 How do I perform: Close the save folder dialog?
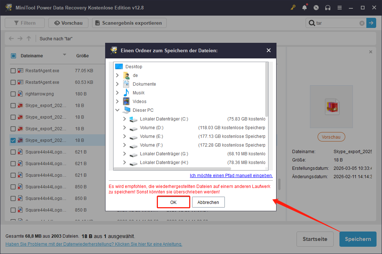[268, 50]
